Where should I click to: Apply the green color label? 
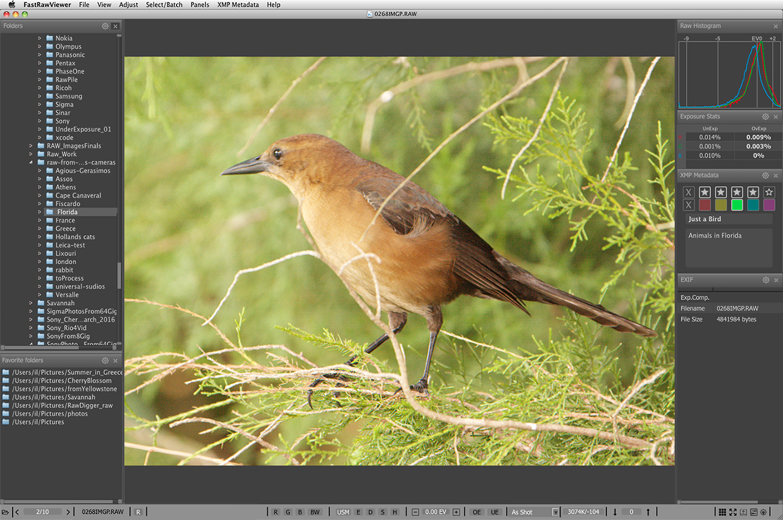[x=737, y=205]
